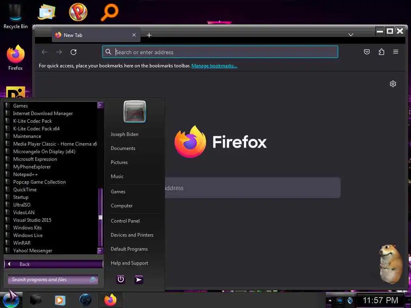411x308 pixels.
Task: Open Computer from Start menu
Action: click(x=122, y=206)
